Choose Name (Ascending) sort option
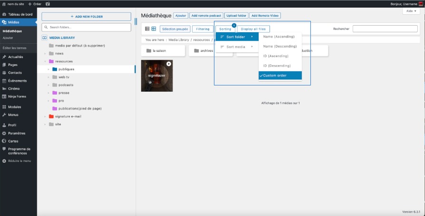 [x=280, y=37]
